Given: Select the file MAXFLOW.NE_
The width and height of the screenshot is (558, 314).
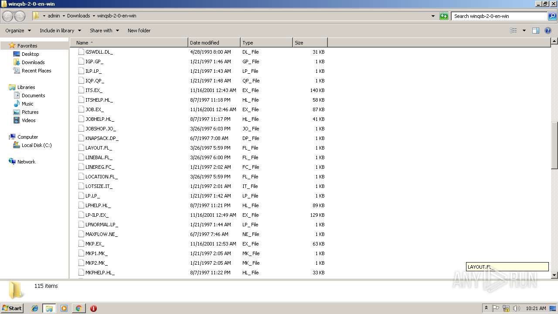Looking at the screenshot, I should pyautogui.click(x=102, y=234).
